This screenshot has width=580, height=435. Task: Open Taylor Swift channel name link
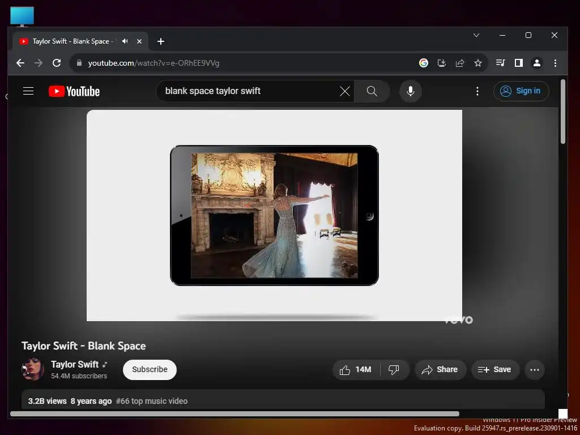pyautogui.click(x=75, y=364)
